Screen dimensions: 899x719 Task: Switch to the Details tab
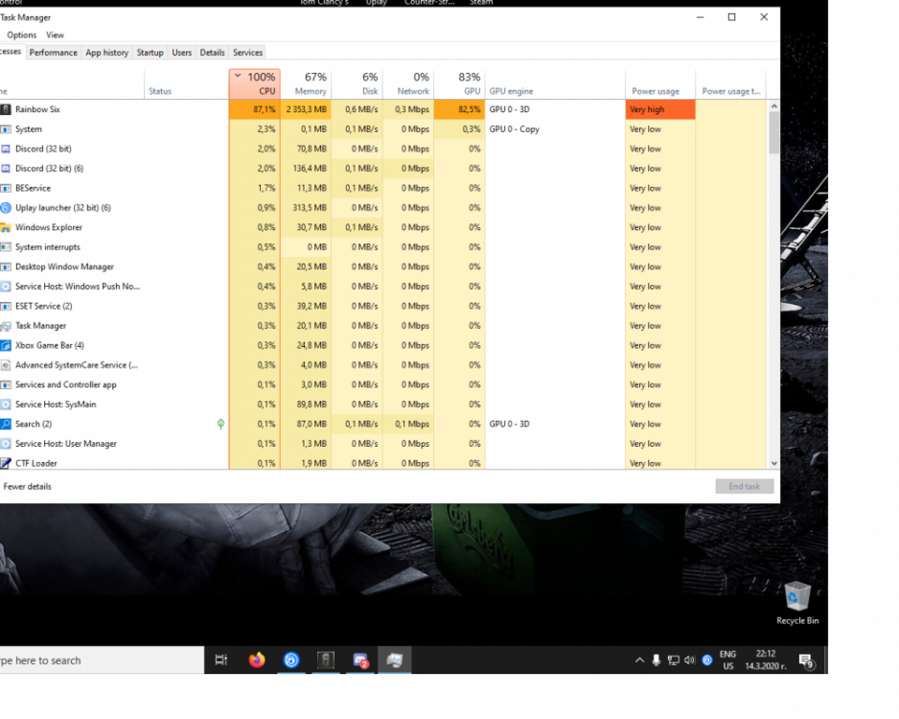coord(212,52)
